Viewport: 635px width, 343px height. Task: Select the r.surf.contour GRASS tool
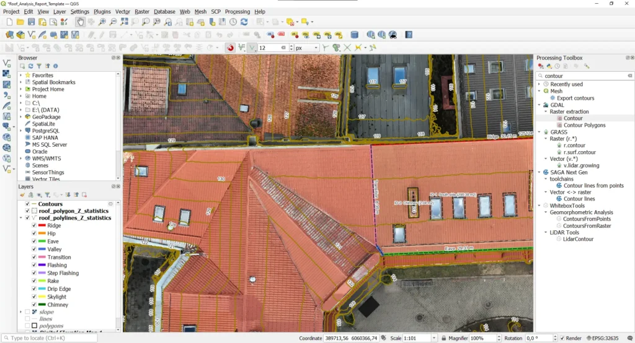[580, 152]
